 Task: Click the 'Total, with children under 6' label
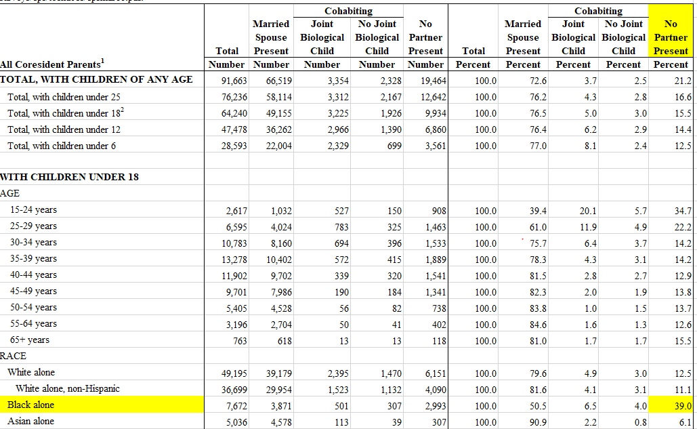tap(62, 146)
